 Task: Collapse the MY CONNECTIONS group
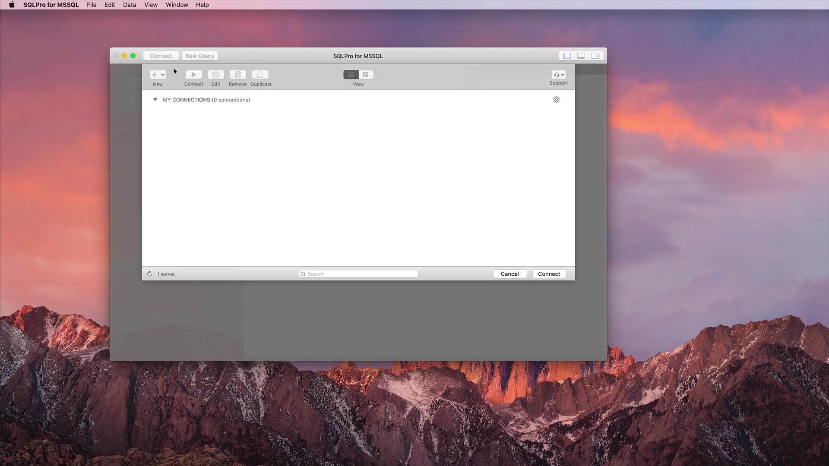click(155, 100)
